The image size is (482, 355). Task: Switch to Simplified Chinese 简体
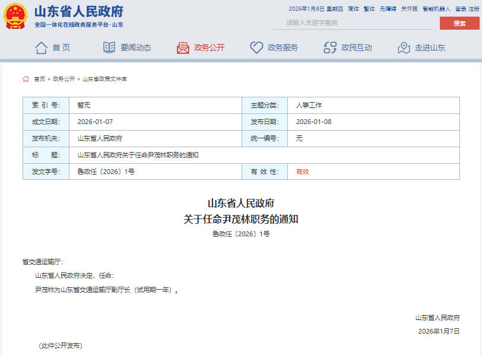coord(354,9)
